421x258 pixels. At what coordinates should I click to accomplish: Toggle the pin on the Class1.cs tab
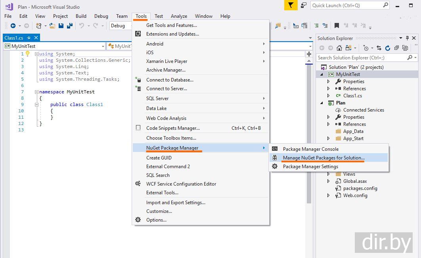(x=29, y=38)
